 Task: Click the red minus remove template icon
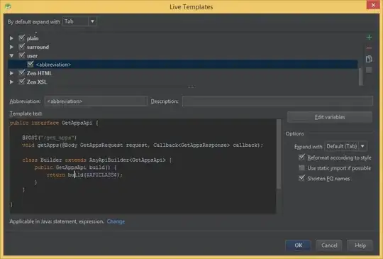pos(369,48)
